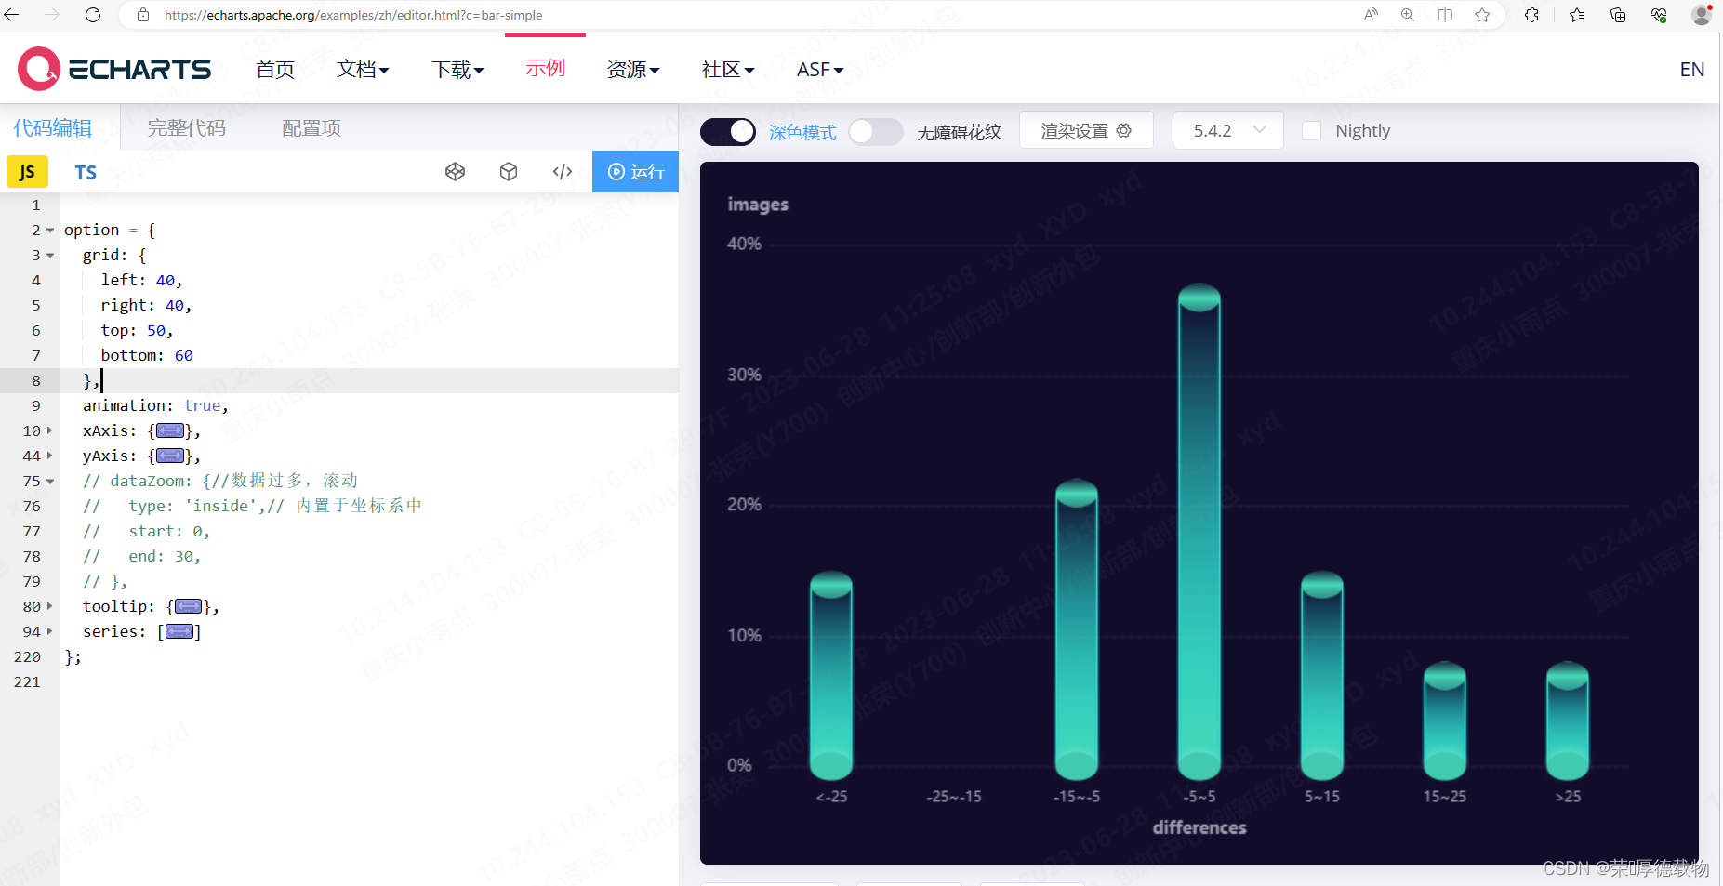Click the embed code </> icon
Image resolution: width=1723 pixels, height=886 pixels.
click(563, 171)
